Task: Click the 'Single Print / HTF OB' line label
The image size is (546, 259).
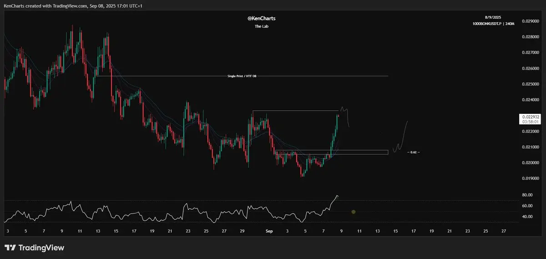Action: pyautogui.click(x=242, y=76)
